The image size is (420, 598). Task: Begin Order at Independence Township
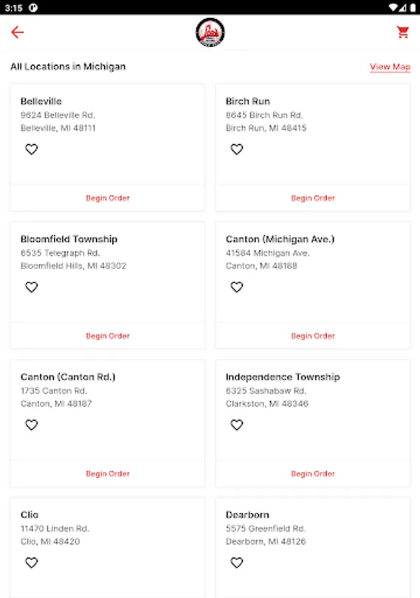[313, 474]
